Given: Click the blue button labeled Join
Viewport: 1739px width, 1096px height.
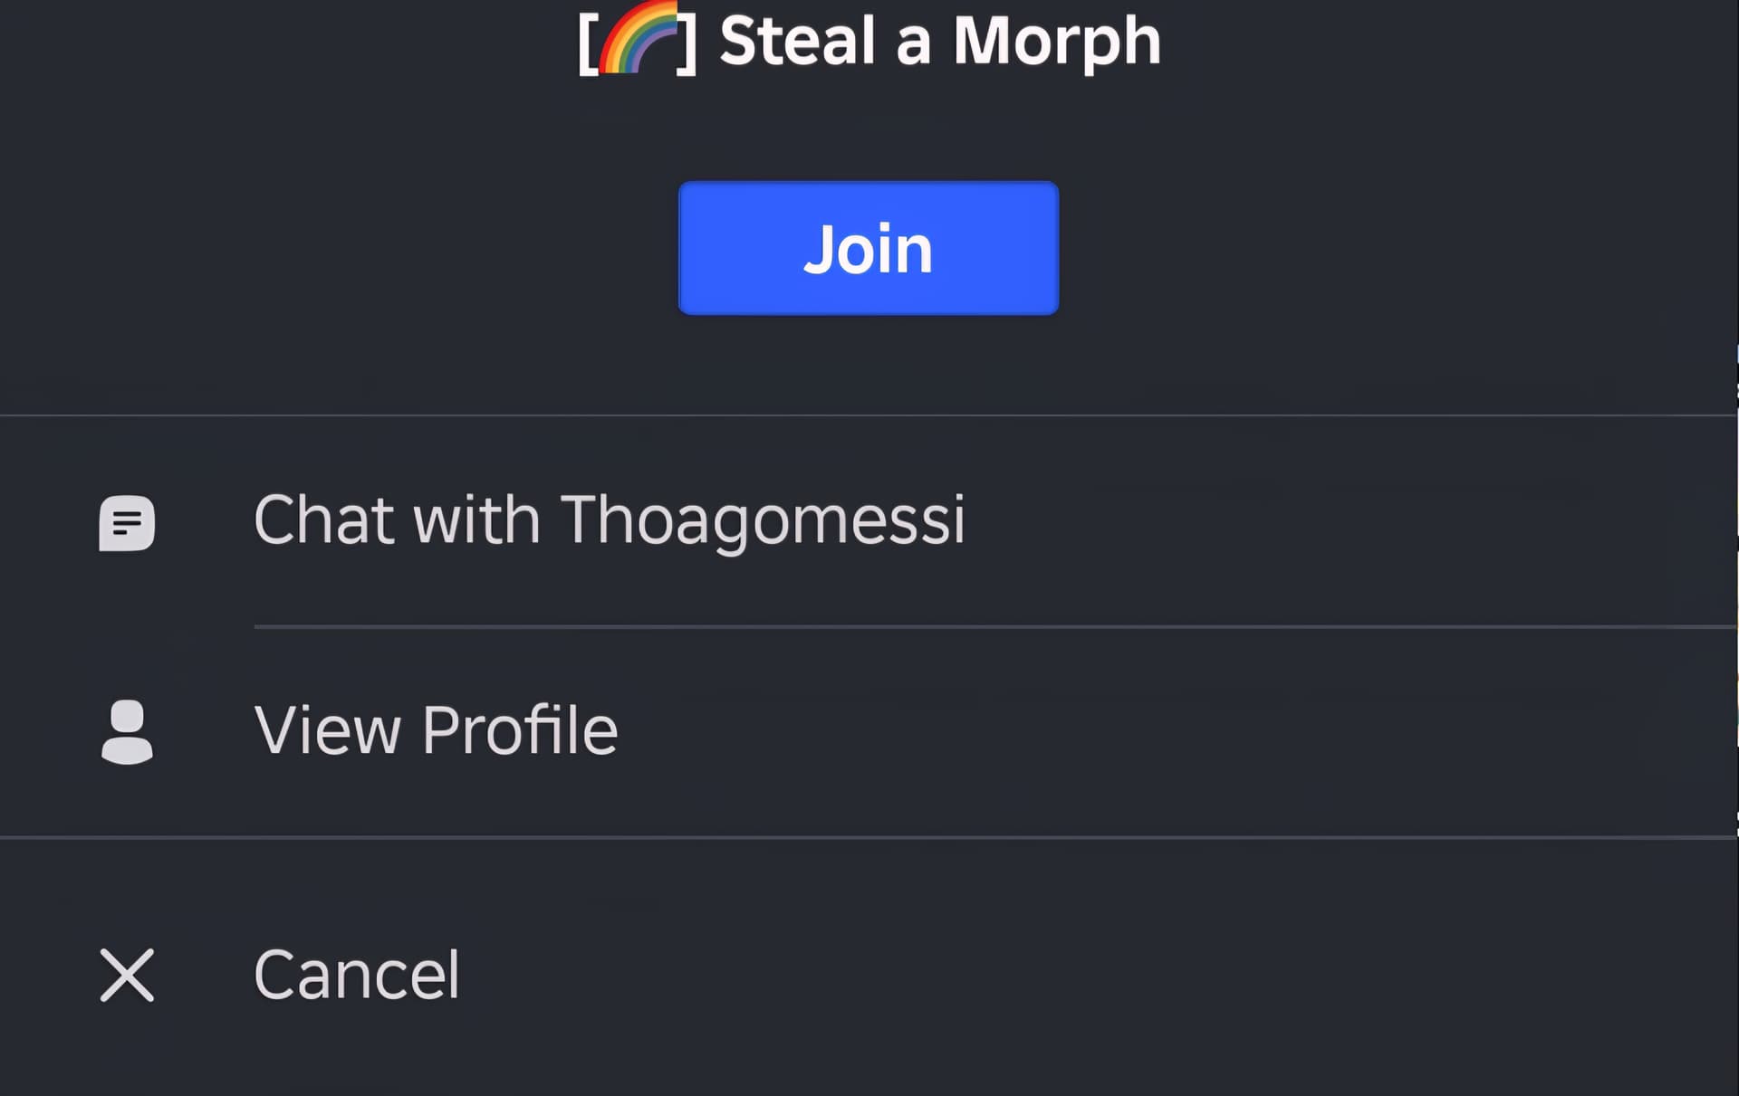Looking at the screenshot, I should (x=869, y=248).
